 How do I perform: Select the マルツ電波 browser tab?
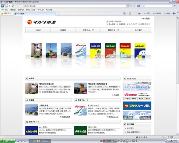(35, 14)
